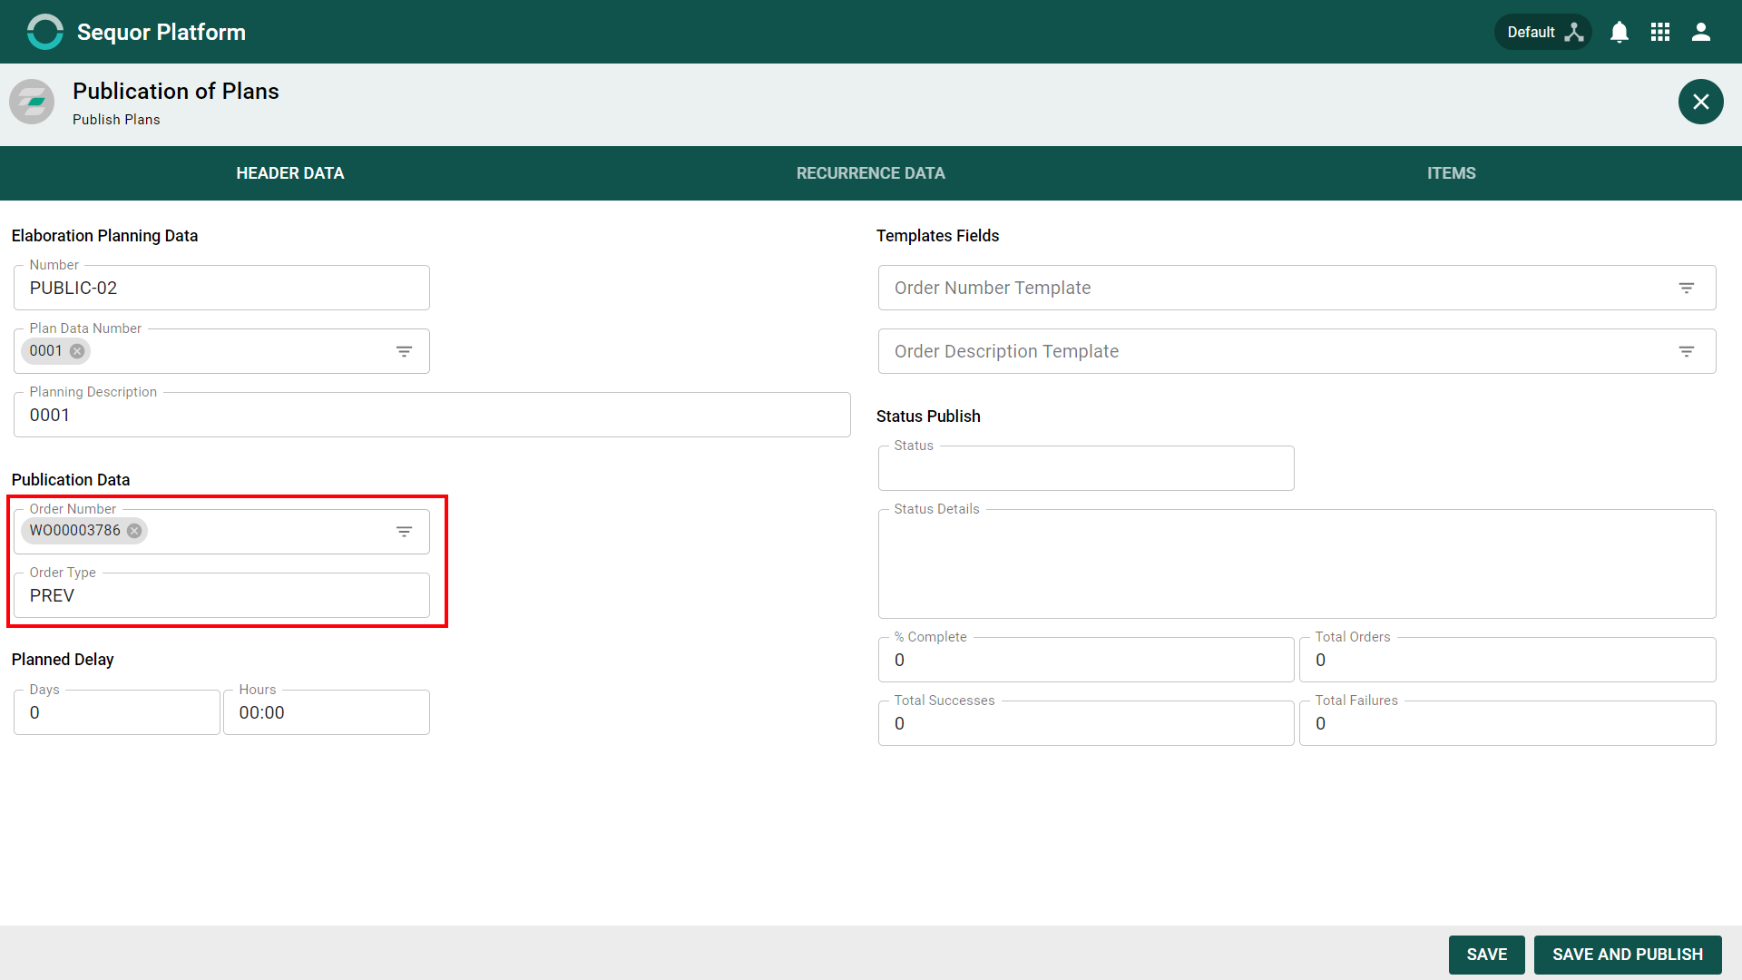The height and width of the screenshot is (980, 1742).
Task: Switch to the Recurrence Data tab
Action: (871, 173)
